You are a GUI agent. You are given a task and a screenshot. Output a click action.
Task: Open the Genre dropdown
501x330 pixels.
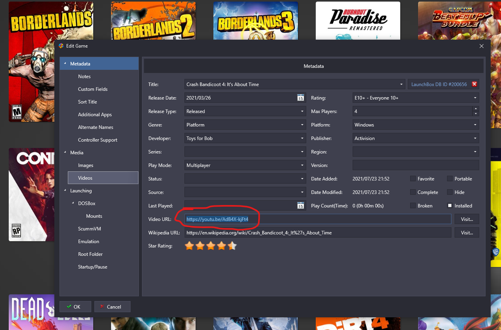pyautogui.click(x=302, y=125)
